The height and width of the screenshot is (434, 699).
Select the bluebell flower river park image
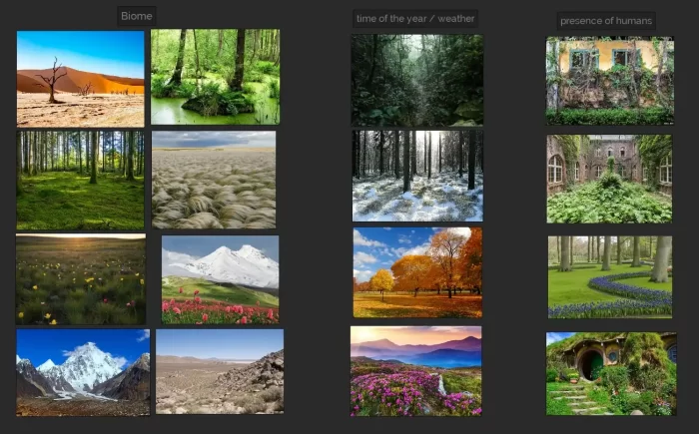pyautogui.click(x=609, y=276)
